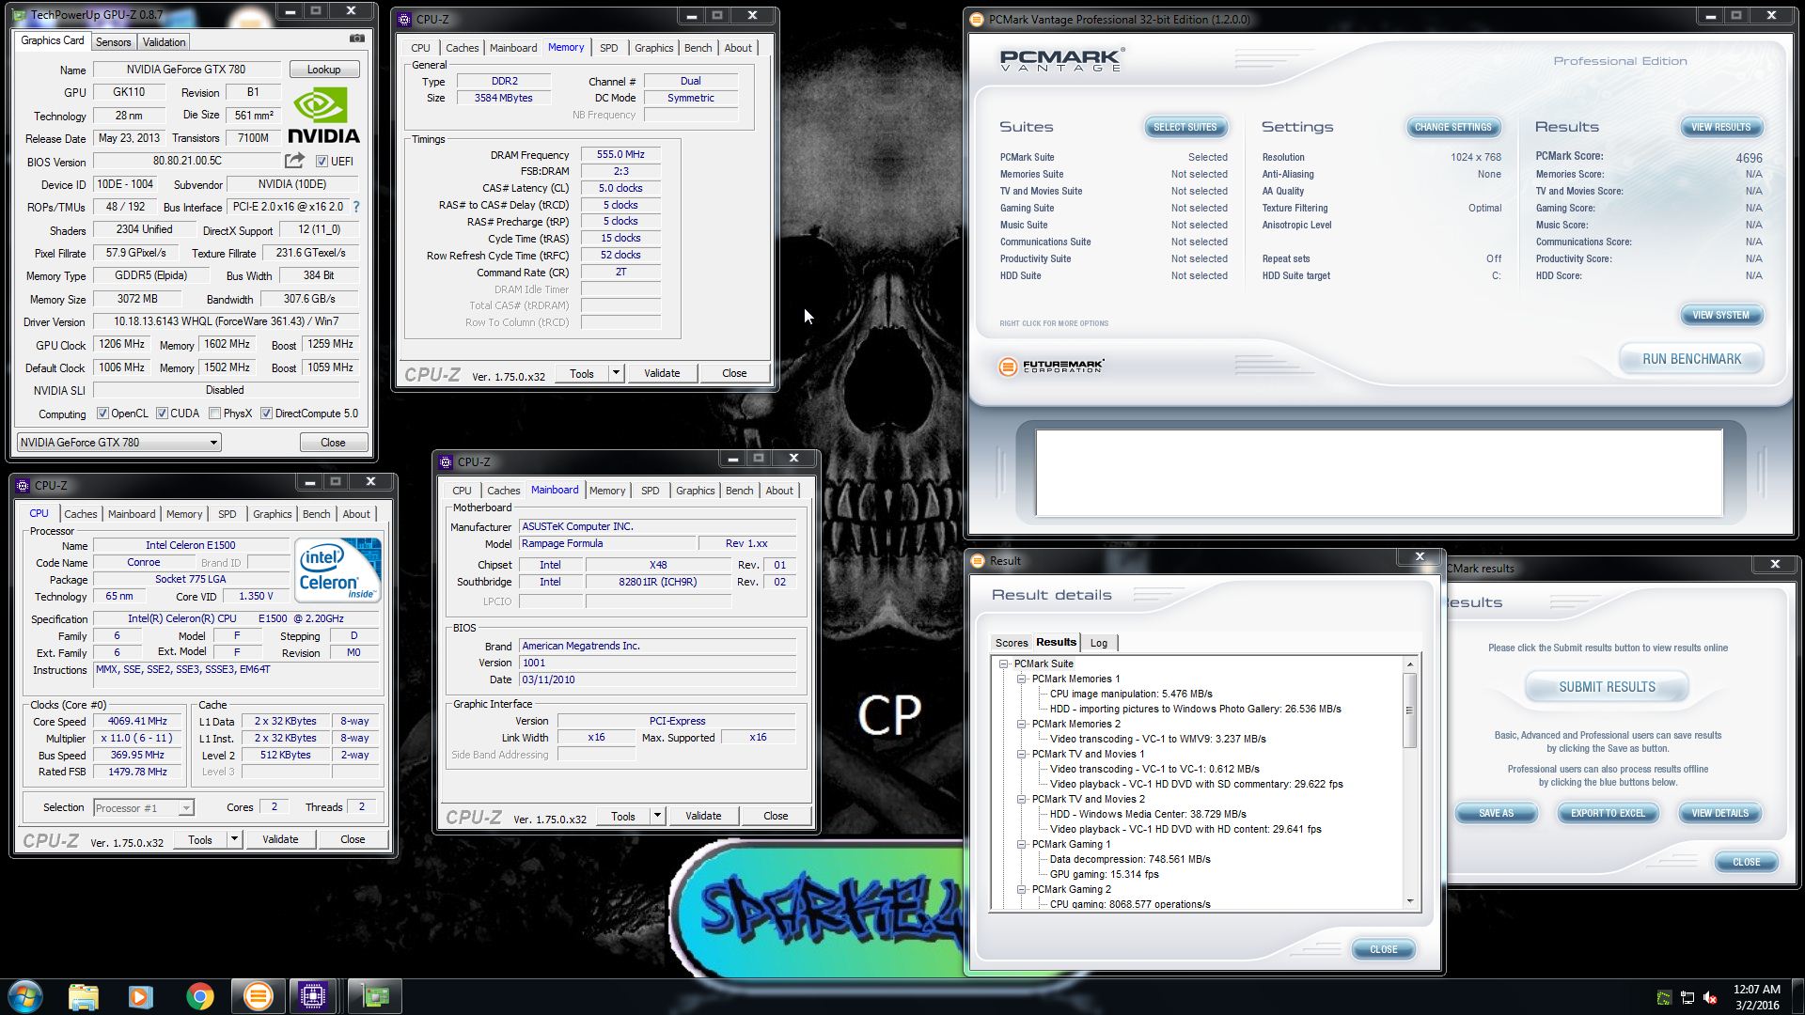
Task: Click the SAVE AS button
Action: [x=1496, y=813]
